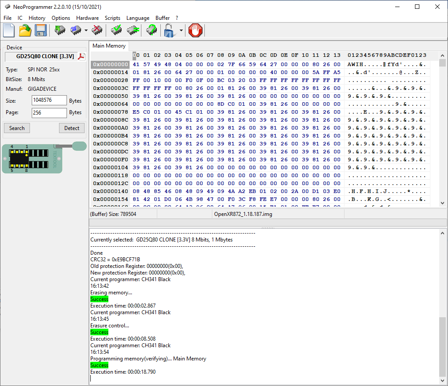Open a file using the folder icon
The width and height of the screenshot is (448, 386).
[25, 30]
